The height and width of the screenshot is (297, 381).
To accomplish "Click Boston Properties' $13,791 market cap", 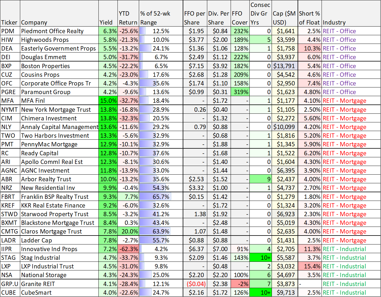I will coord(285,66).
